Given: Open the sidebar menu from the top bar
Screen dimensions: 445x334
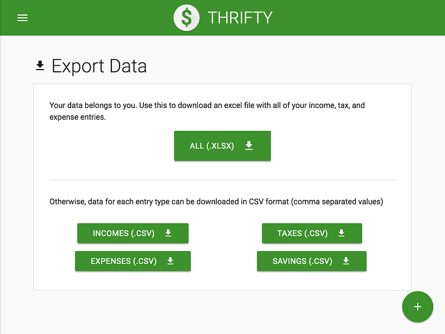Looking at the screenshot, I should (22, 17).
